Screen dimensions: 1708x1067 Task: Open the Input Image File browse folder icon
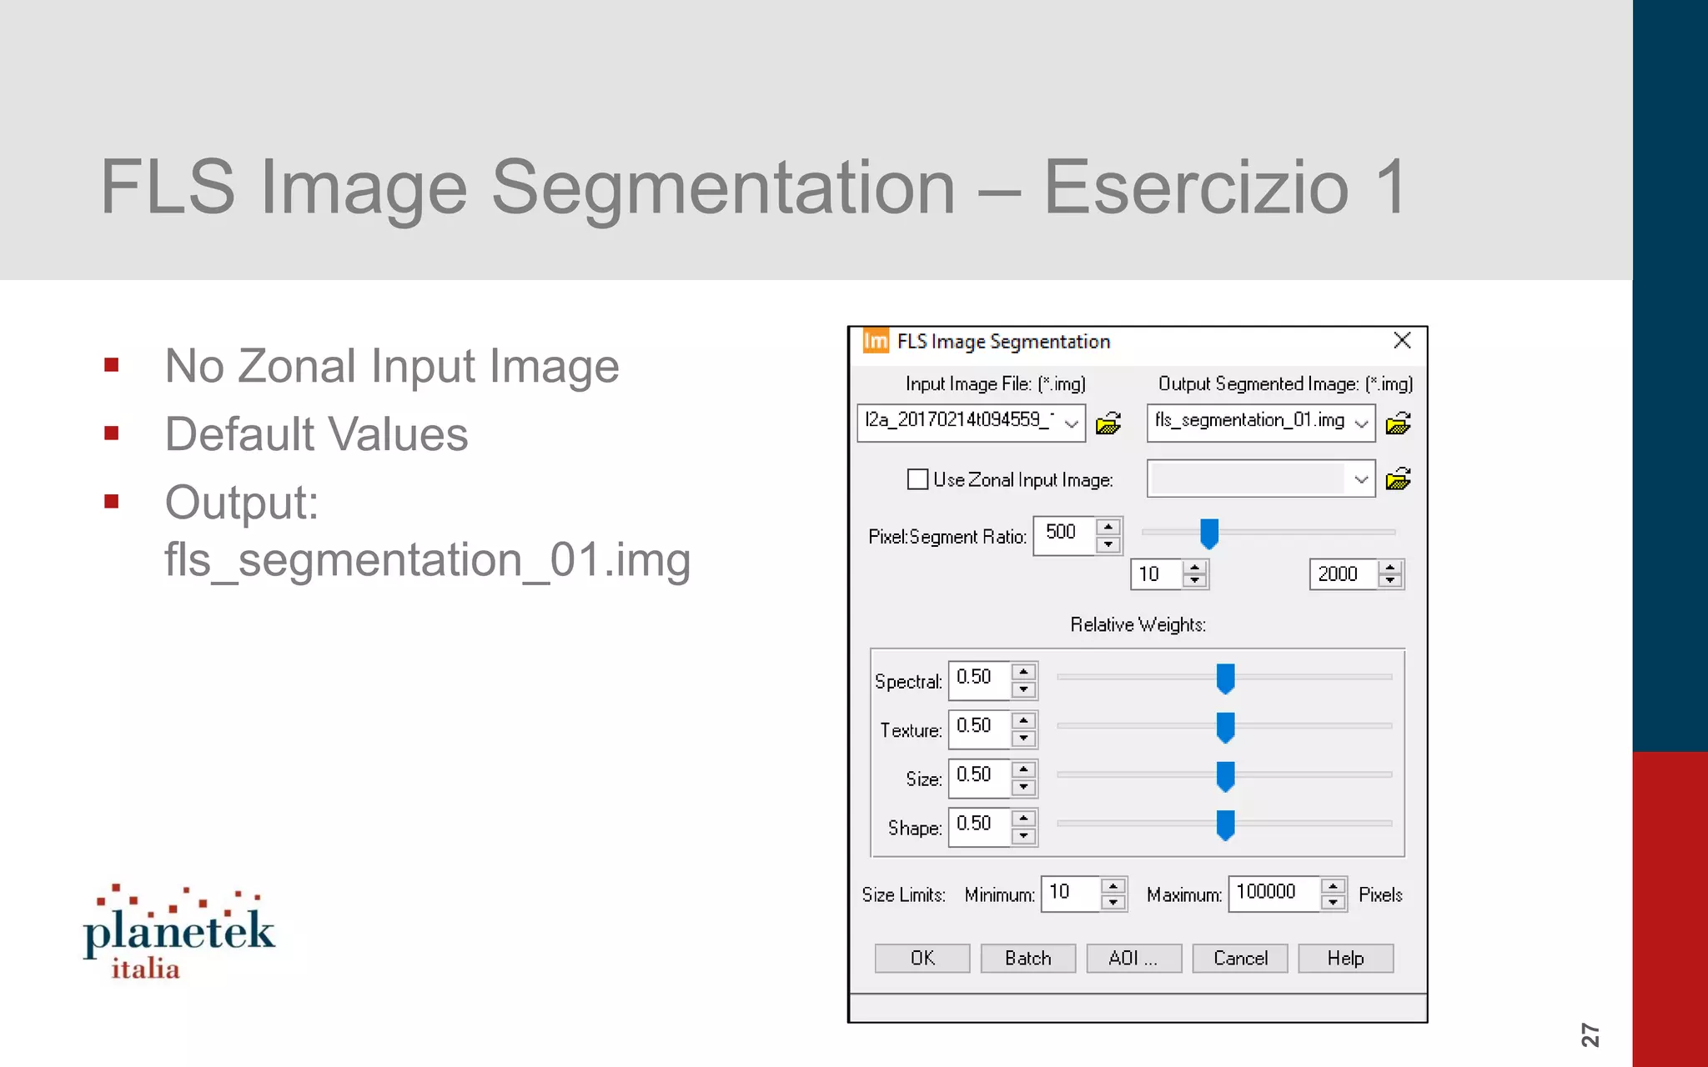pos(1108,423)
